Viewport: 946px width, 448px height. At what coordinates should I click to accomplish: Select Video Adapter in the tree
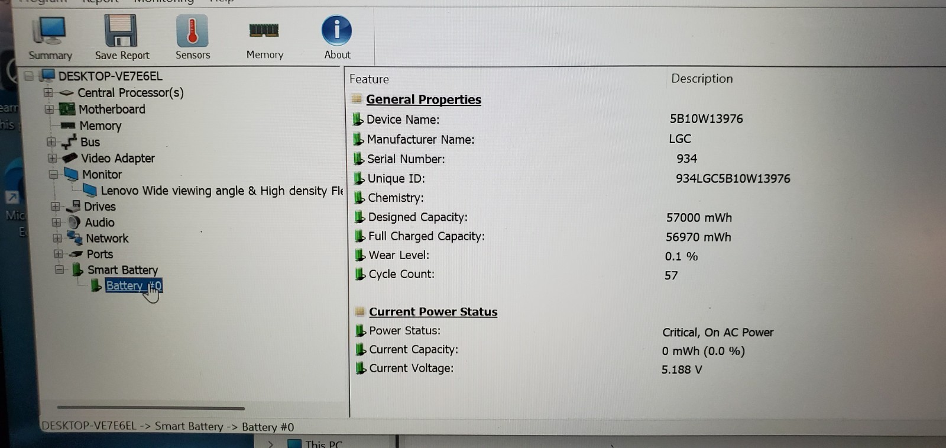(x=118, y=159)
